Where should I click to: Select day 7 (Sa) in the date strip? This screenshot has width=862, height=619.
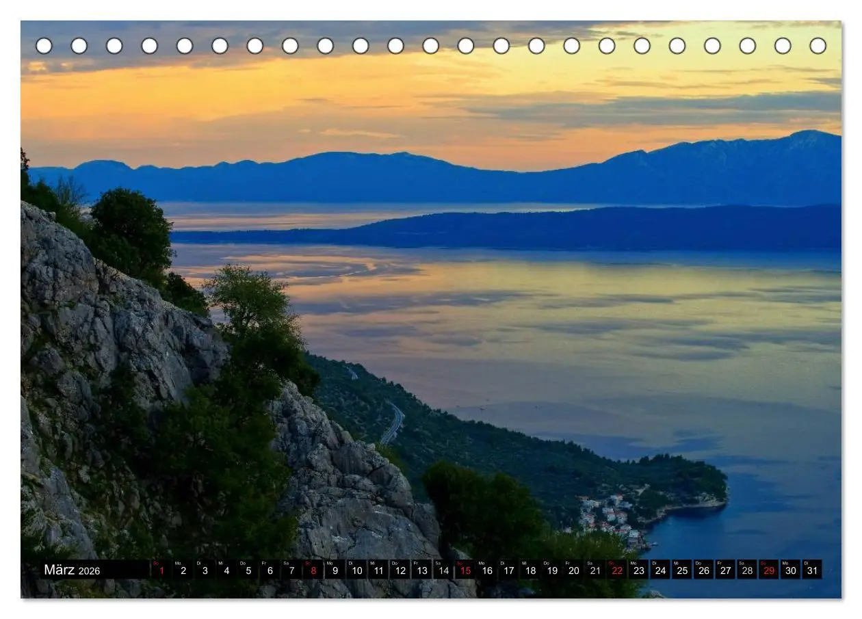point(291,570)
